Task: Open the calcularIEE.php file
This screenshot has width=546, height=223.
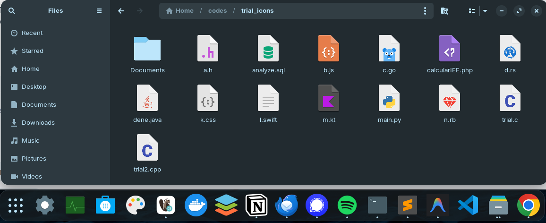Action: coord(450,49)
